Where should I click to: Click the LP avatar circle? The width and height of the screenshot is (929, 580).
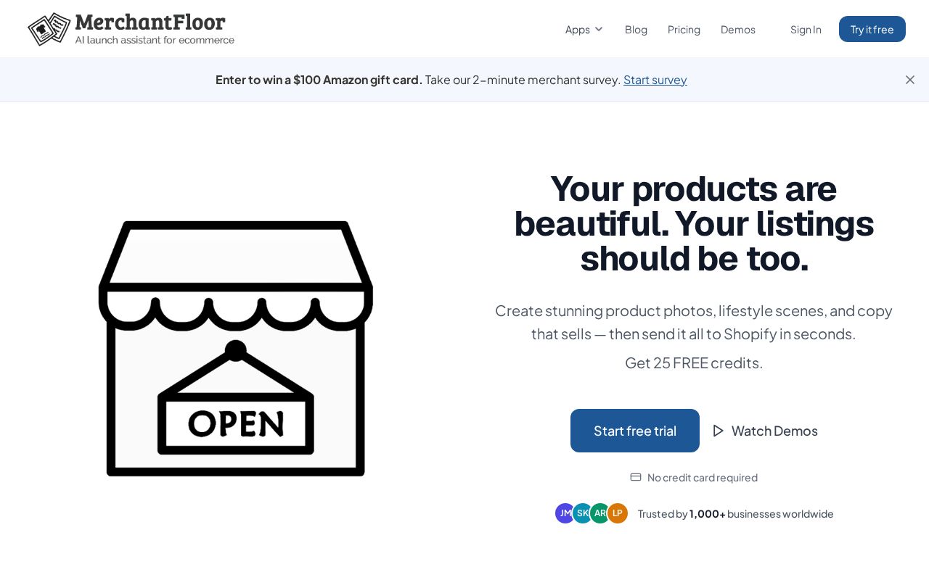coord(618,513)
